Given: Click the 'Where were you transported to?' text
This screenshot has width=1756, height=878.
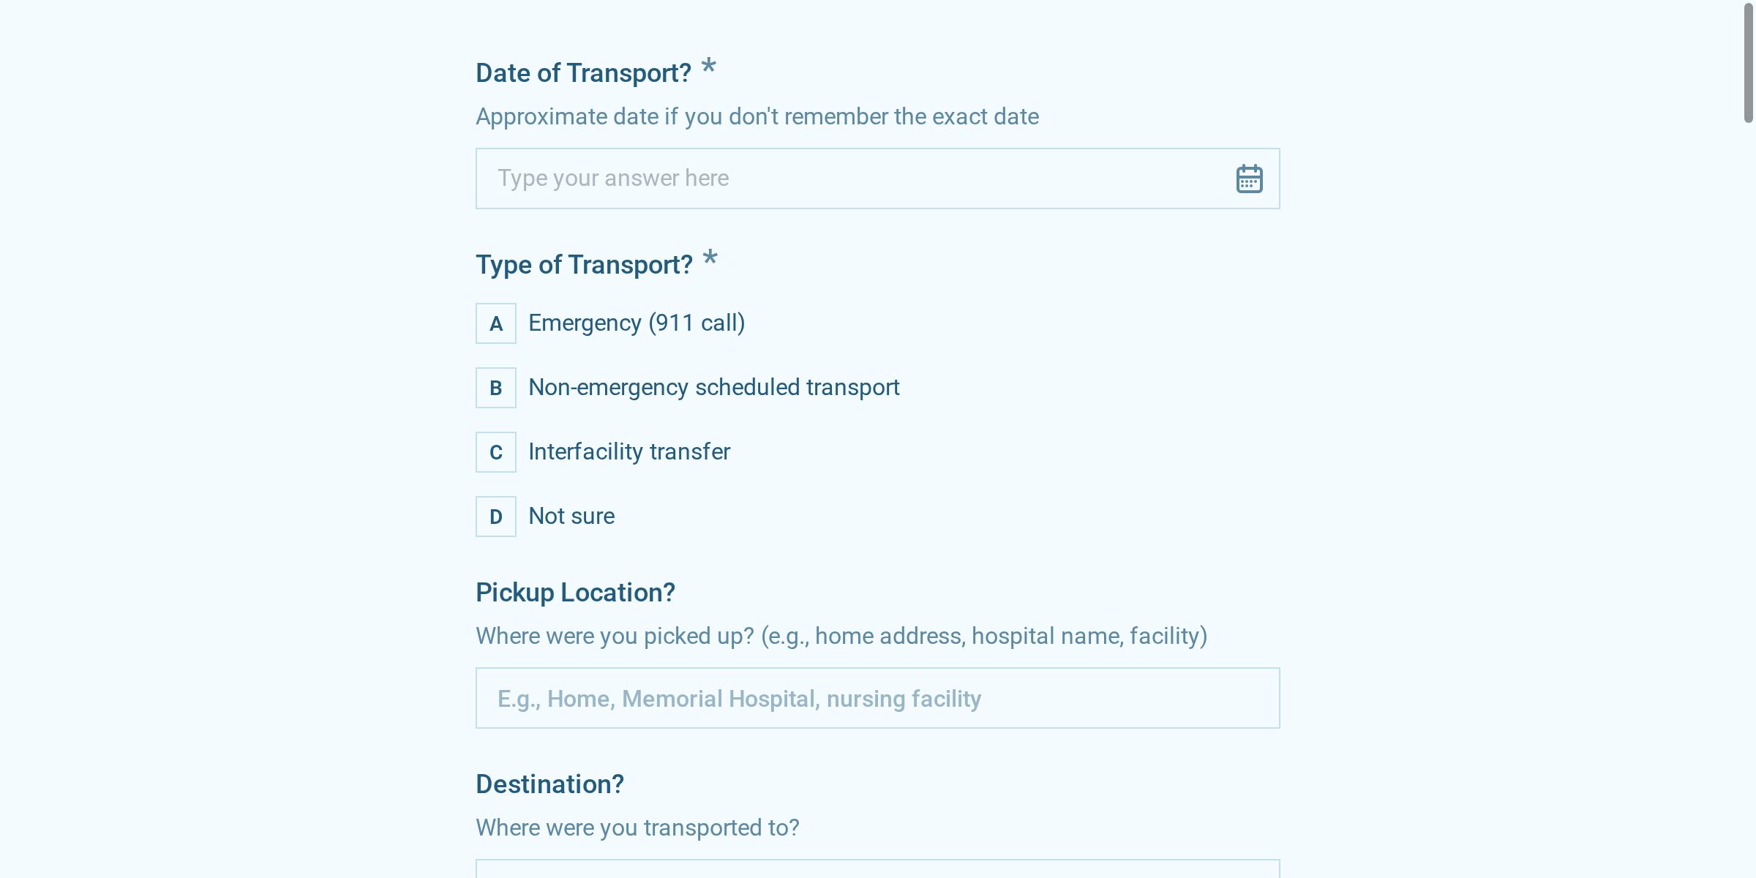Looking at the screenshot, I should 637,828.
